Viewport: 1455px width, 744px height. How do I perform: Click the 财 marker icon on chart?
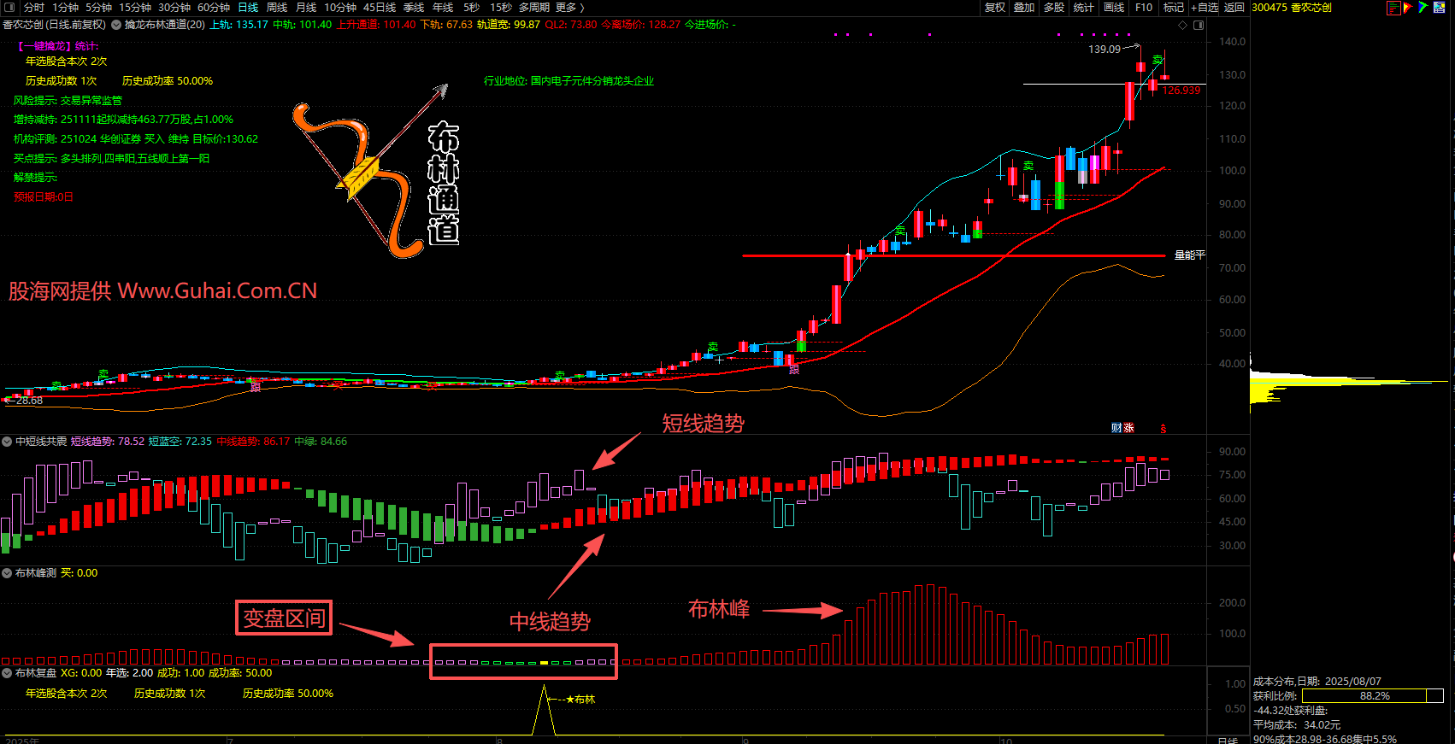pos(1116,428)
